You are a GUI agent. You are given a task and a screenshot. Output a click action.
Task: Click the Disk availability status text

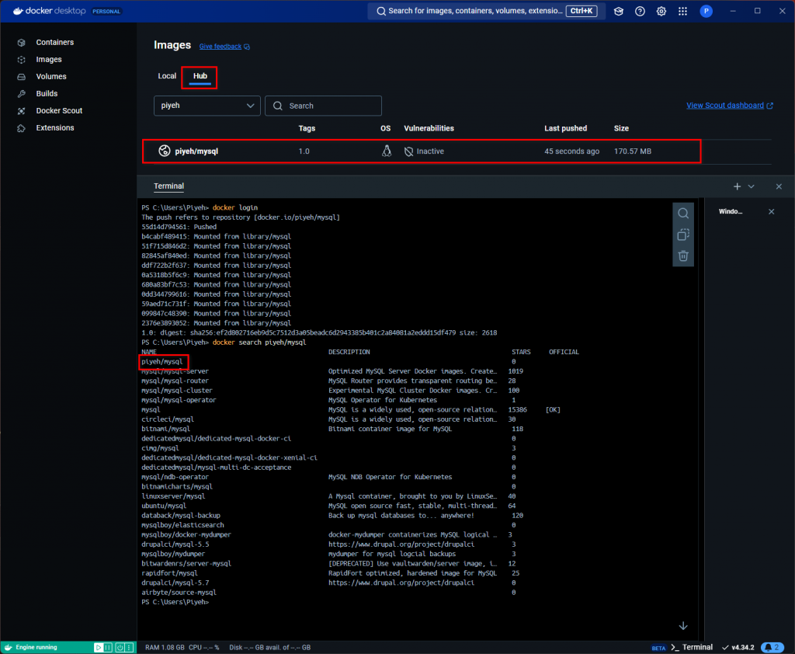[x=269, y=648]
